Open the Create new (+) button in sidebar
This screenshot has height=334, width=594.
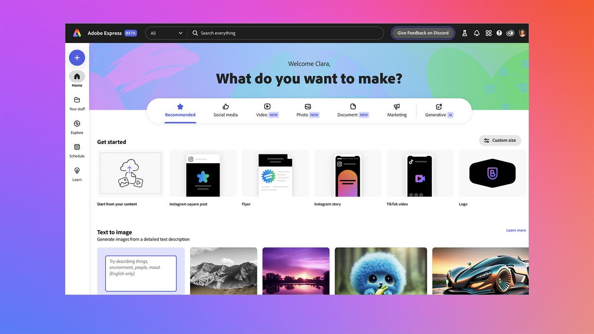tap(77, 57)
